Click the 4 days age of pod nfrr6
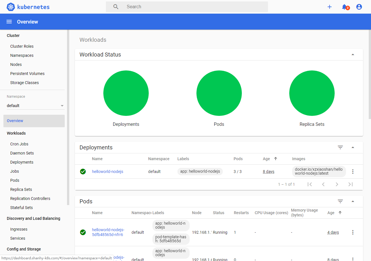This screenshot has width=371, height=261. [x=333, y=232]
